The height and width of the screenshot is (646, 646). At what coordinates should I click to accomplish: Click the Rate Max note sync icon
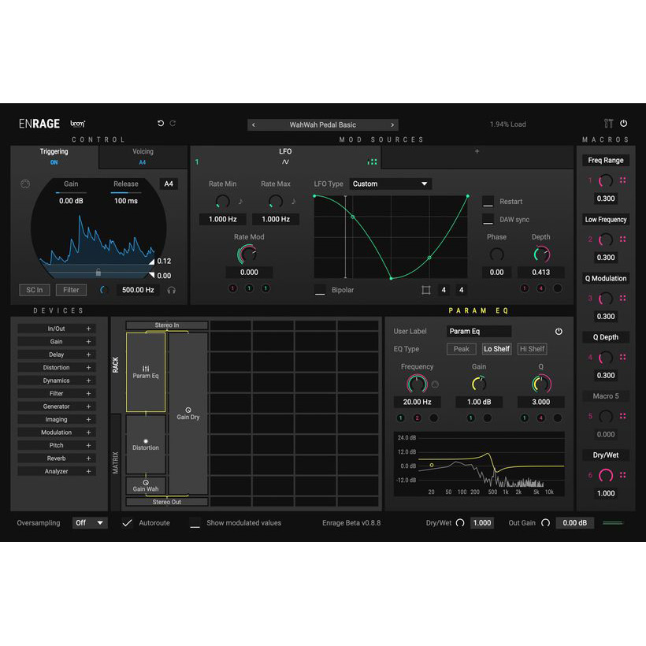tap(294, 202)
